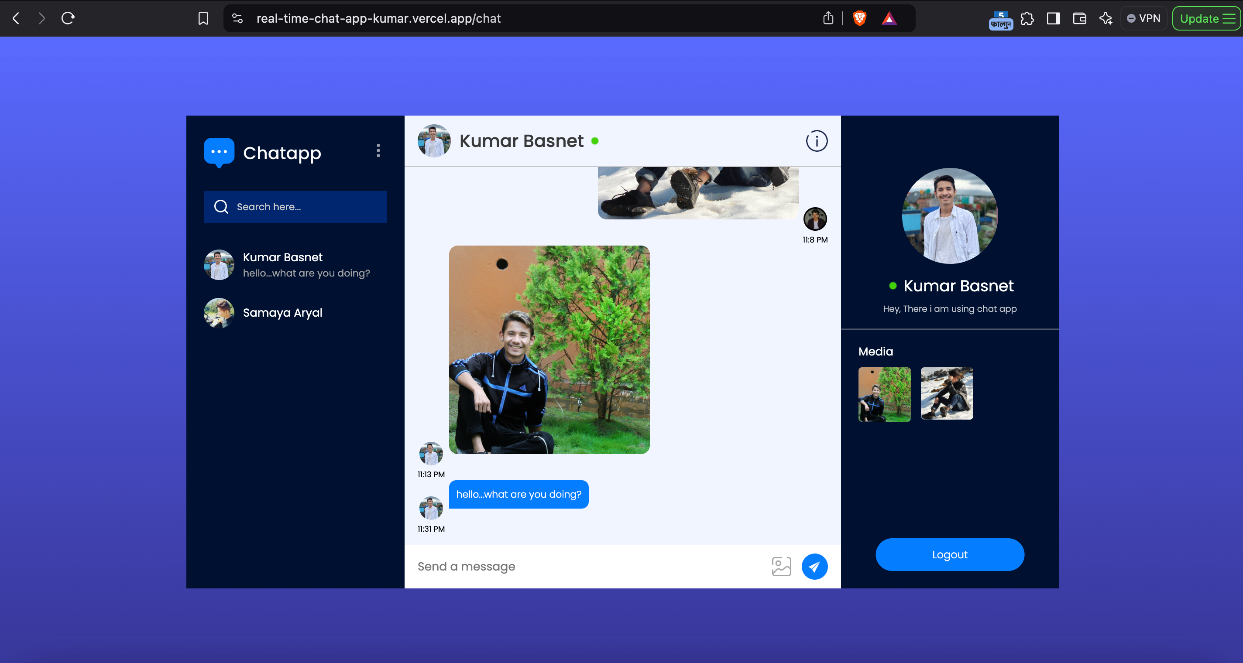1243x663 pixels.
Task: Toggle the VPN connection button
Action: [1143, 19]
